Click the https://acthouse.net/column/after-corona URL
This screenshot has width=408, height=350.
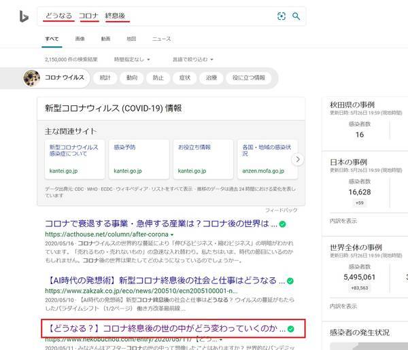tap(107, 234)
